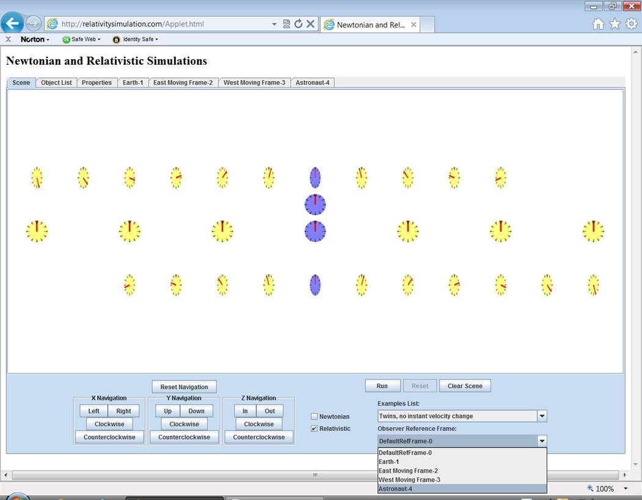
Task: Open the East Moving Frame-2 tab
Action: [x=183, y=83]
